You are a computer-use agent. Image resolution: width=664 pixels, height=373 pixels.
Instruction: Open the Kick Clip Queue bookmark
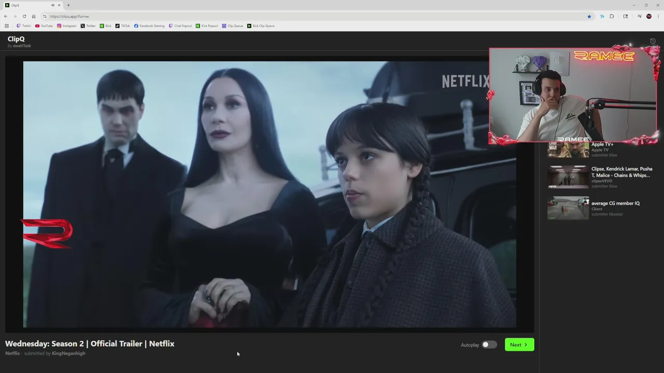pos(261,26)
